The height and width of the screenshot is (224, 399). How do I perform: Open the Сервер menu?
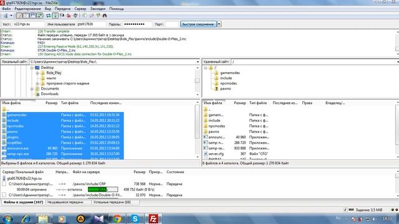[80, 9]
